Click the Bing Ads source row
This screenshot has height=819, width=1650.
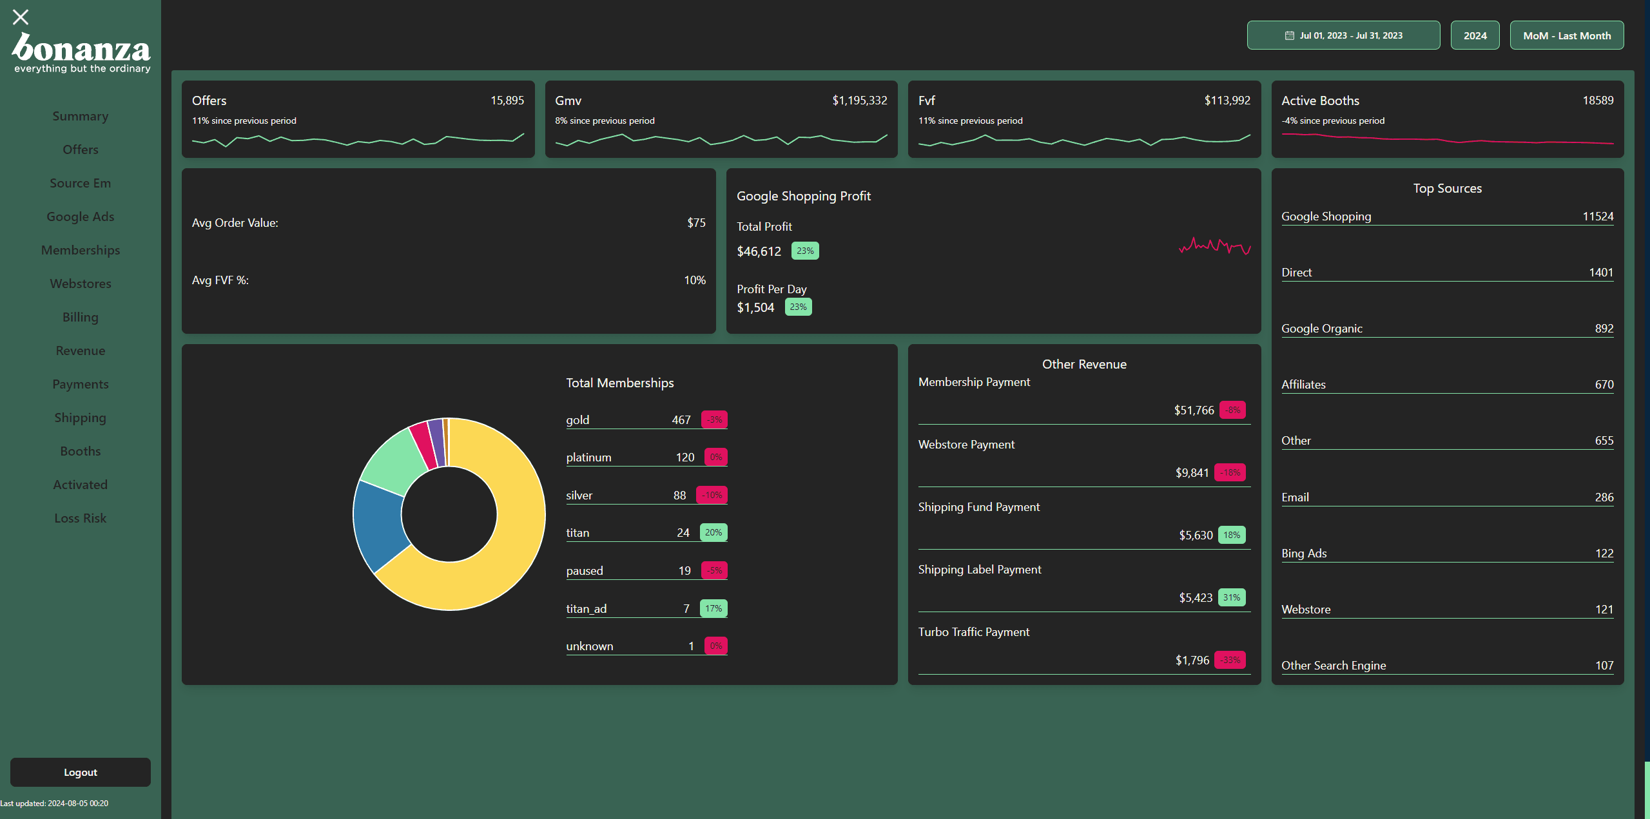click(x=1448, y=554)
